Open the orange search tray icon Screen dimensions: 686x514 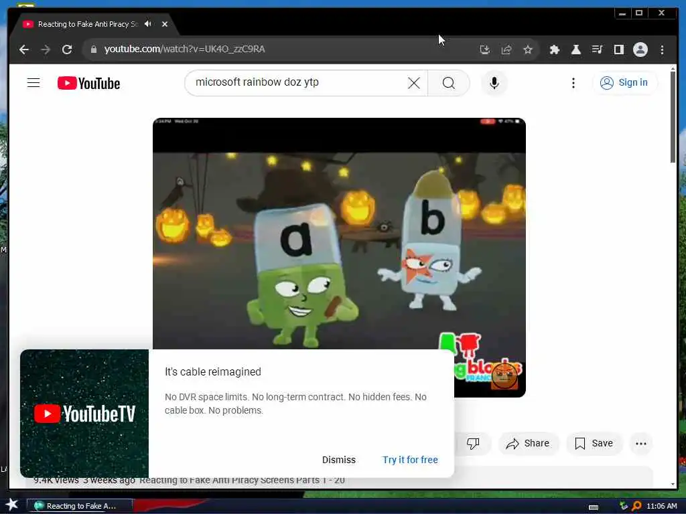click(636, 506)
